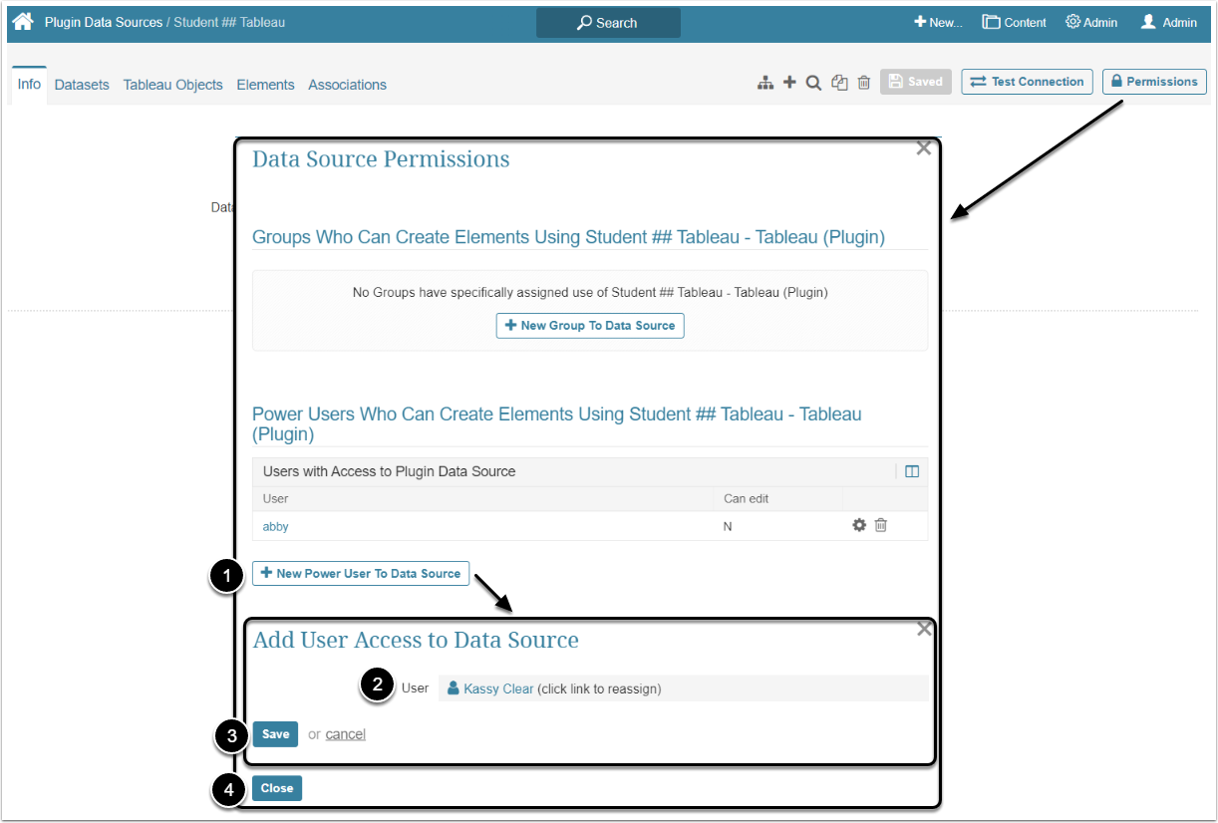Open gear settings for user abby
The image size is (1218, 823).
pos(859,525)
